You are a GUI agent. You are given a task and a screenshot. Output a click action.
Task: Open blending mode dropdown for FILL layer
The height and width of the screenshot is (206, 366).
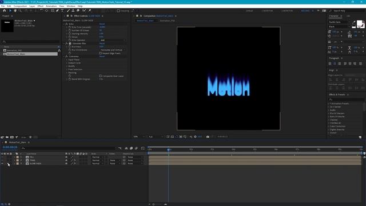click(x=97, y=157)
